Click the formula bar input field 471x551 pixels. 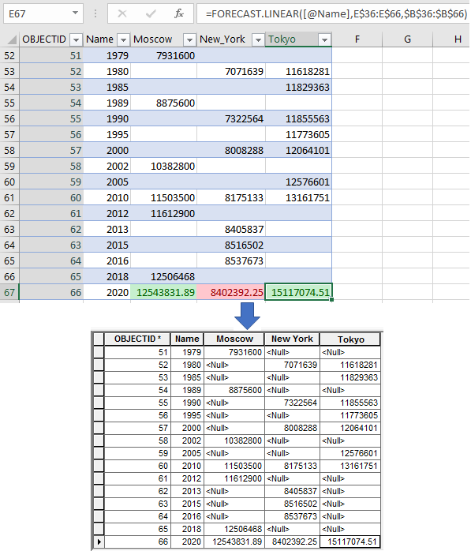pyautogui.click(x=333, y=13)
